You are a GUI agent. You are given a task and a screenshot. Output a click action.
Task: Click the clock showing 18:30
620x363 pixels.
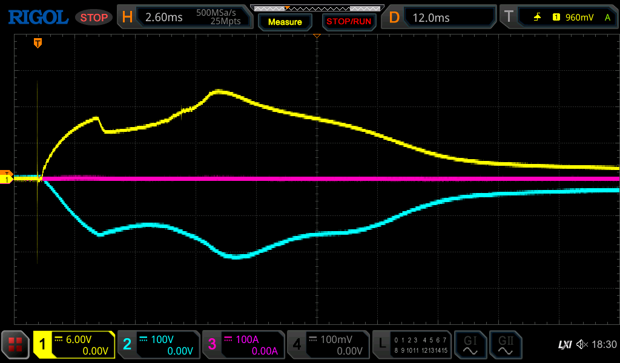point(604,345)
